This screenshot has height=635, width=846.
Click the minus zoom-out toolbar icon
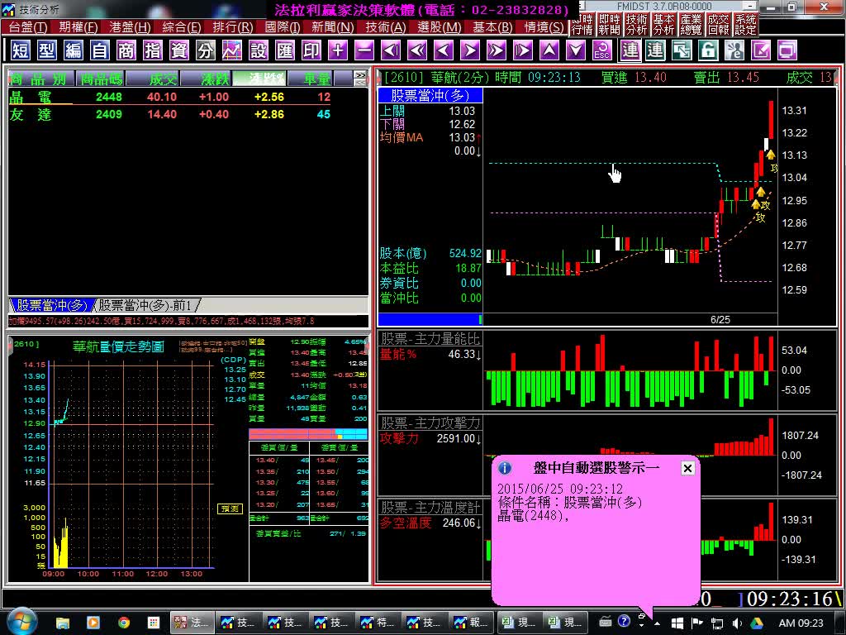pyautogui.click(x=364, y=50)
